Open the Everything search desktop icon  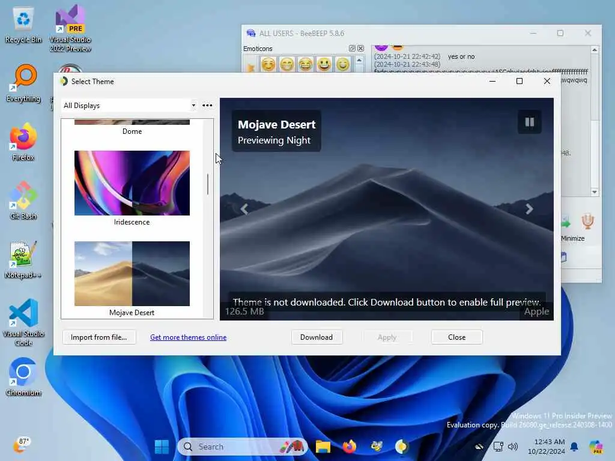(x=23, y=83)
